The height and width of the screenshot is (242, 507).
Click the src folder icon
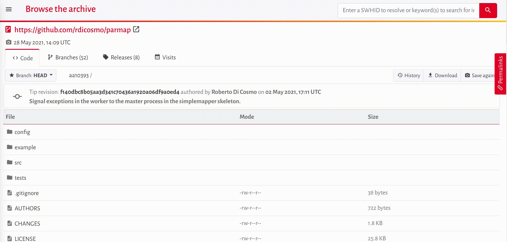tap(10, 162)
